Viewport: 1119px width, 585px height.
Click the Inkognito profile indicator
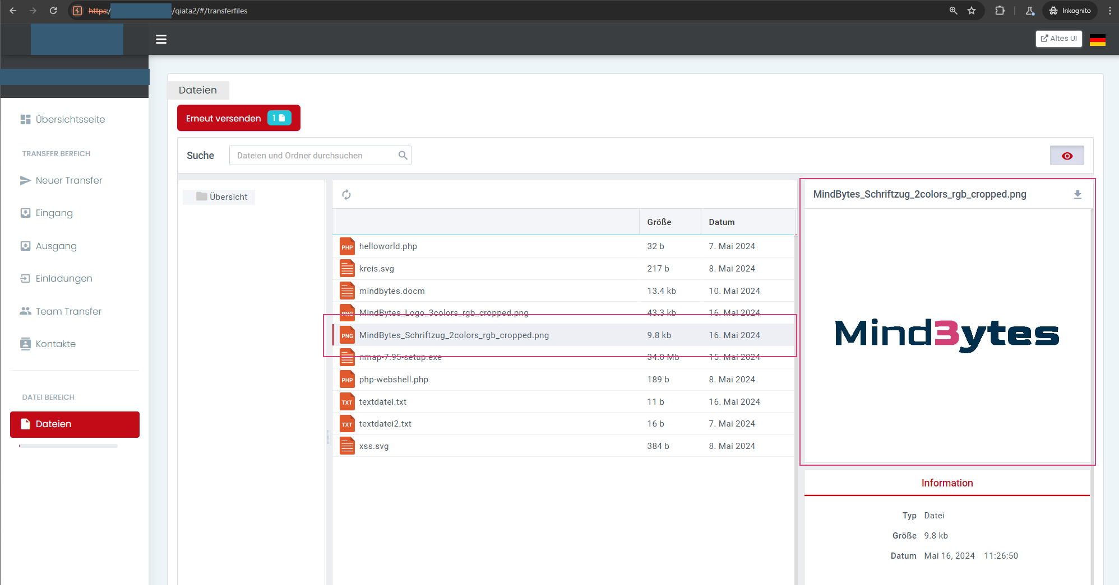[1070, 11]
